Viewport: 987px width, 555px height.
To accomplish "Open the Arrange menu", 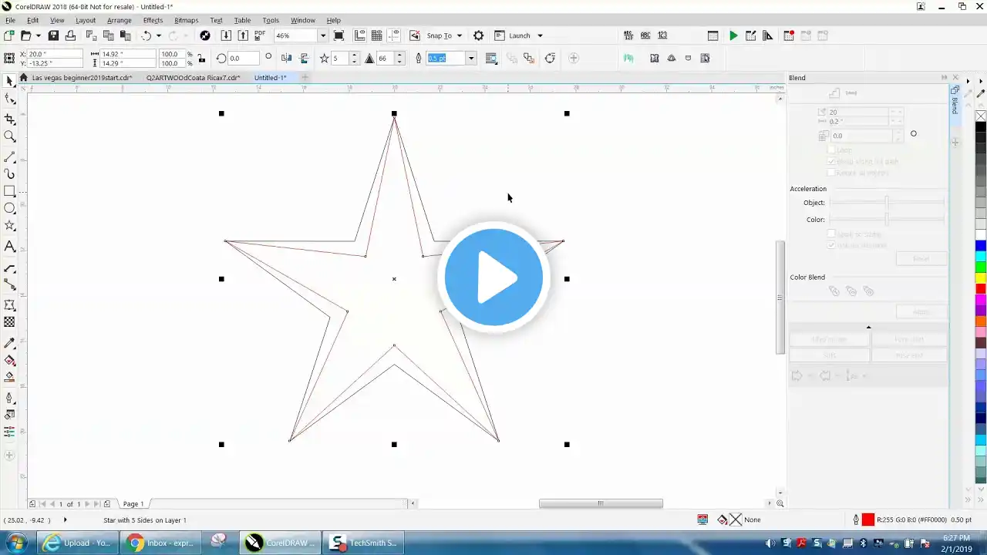I will point(119,20).
